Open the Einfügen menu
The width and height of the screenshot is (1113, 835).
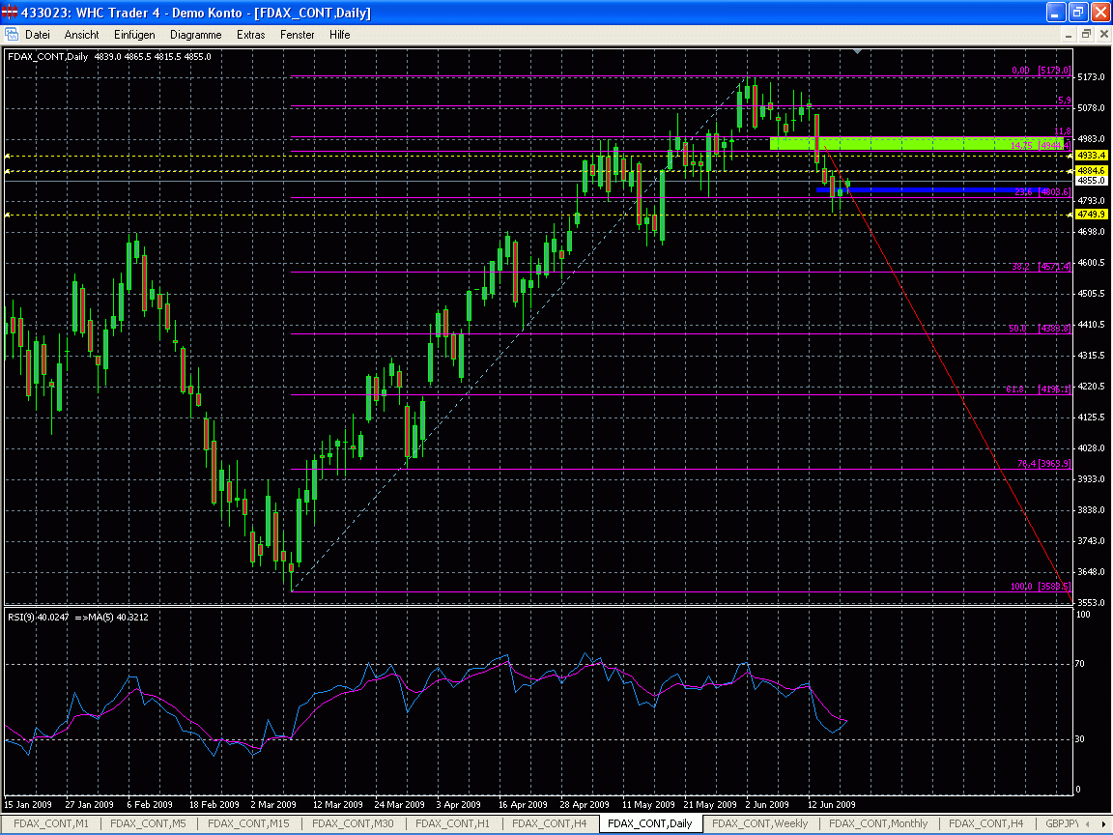click(133, 34)
